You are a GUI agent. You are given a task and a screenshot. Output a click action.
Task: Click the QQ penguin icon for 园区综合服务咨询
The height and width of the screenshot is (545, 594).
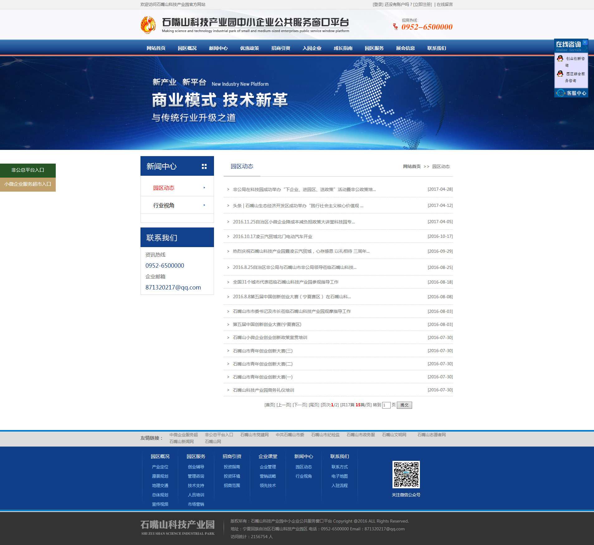560,74
